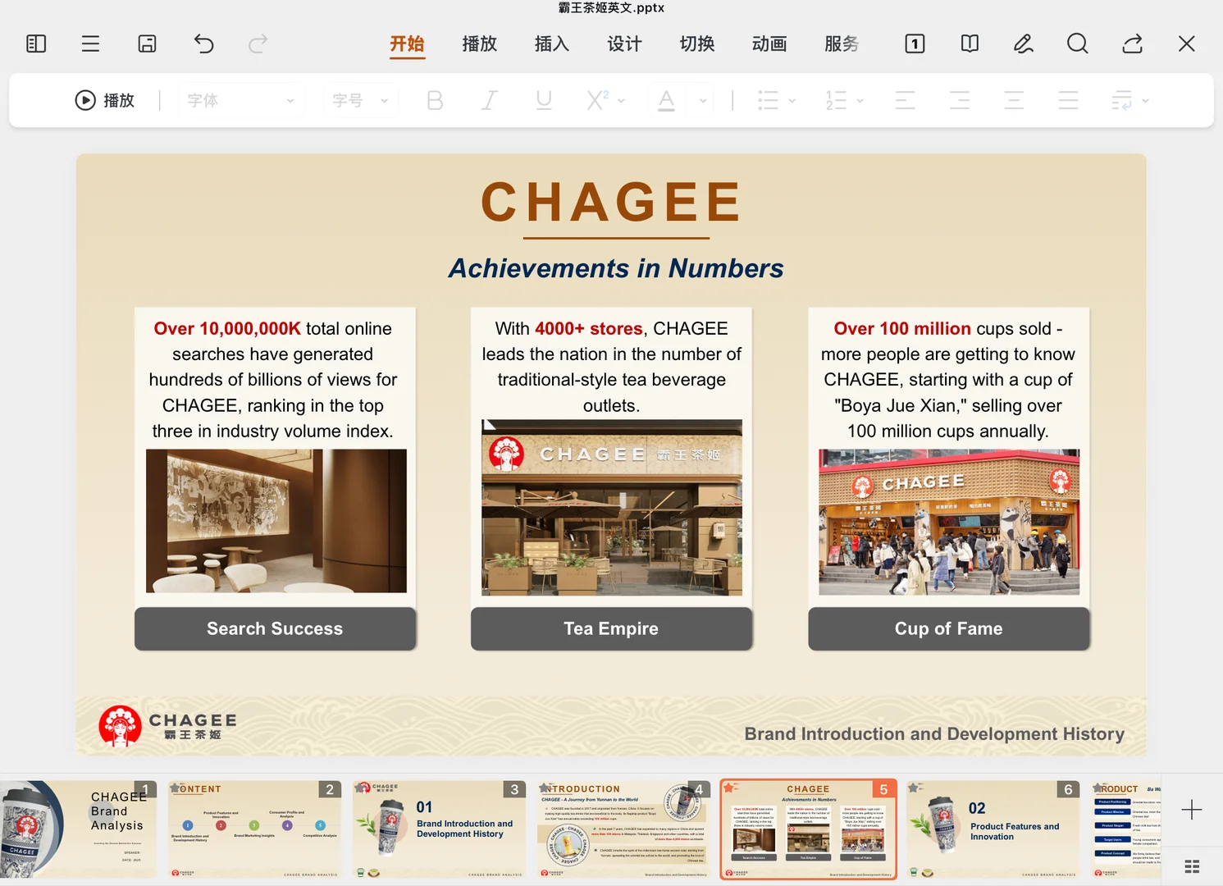
Task: Apply bulleted list formatting
Action: pyautogui.click(x=768, y=100)
